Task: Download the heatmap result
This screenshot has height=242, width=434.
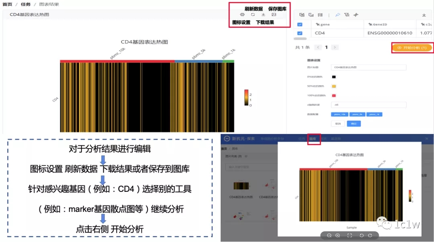Action: point(263,15)
